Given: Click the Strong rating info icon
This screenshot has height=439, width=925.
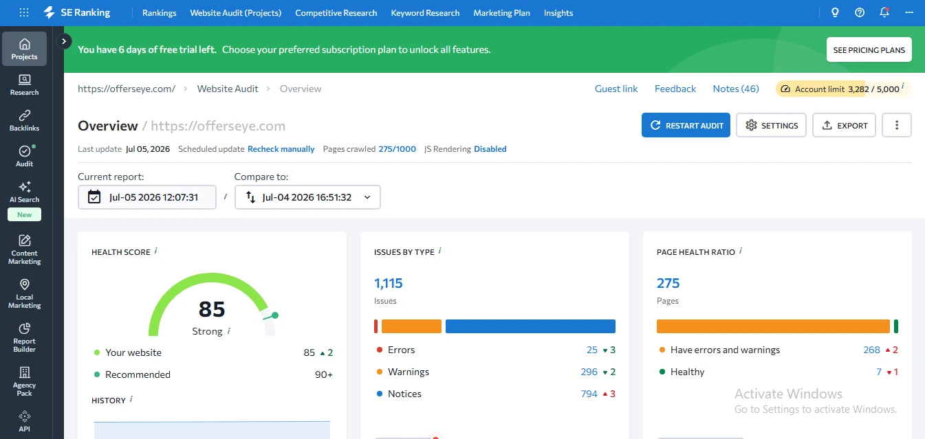Looking at the screenshot, I should [229, 331].
